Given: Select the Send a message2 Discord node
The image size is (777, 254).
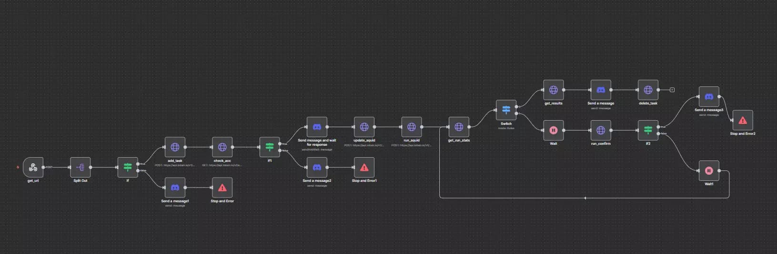Looking at the screenshot, I should pyautogui.click(x=317, y=167).
